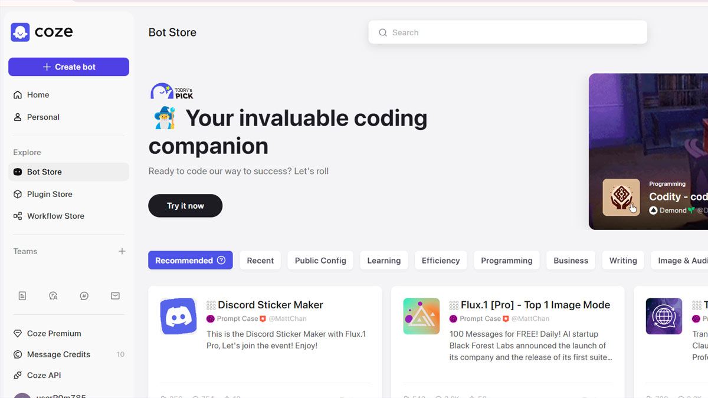Open the Plugin Store

tap(68, 194)
